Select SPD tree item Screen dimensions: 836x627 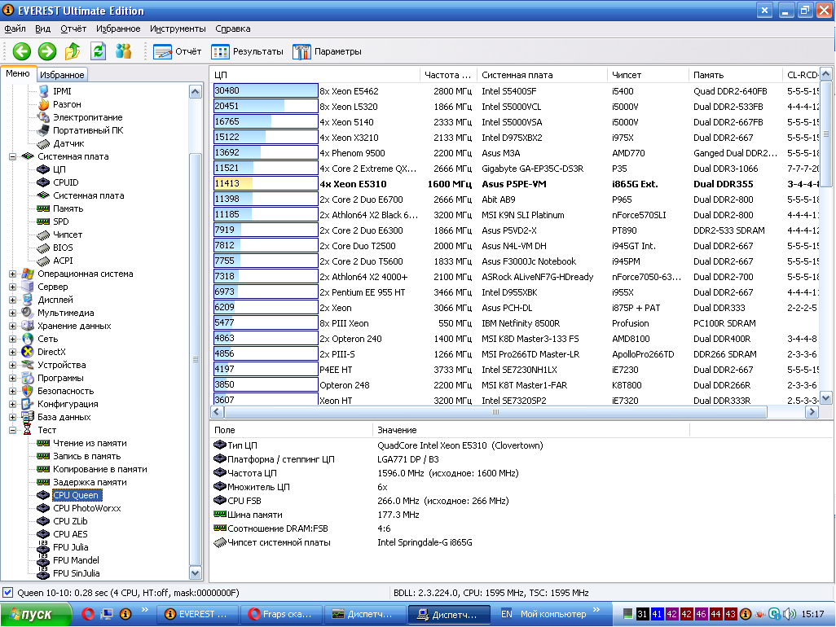[x=61, y=221]
